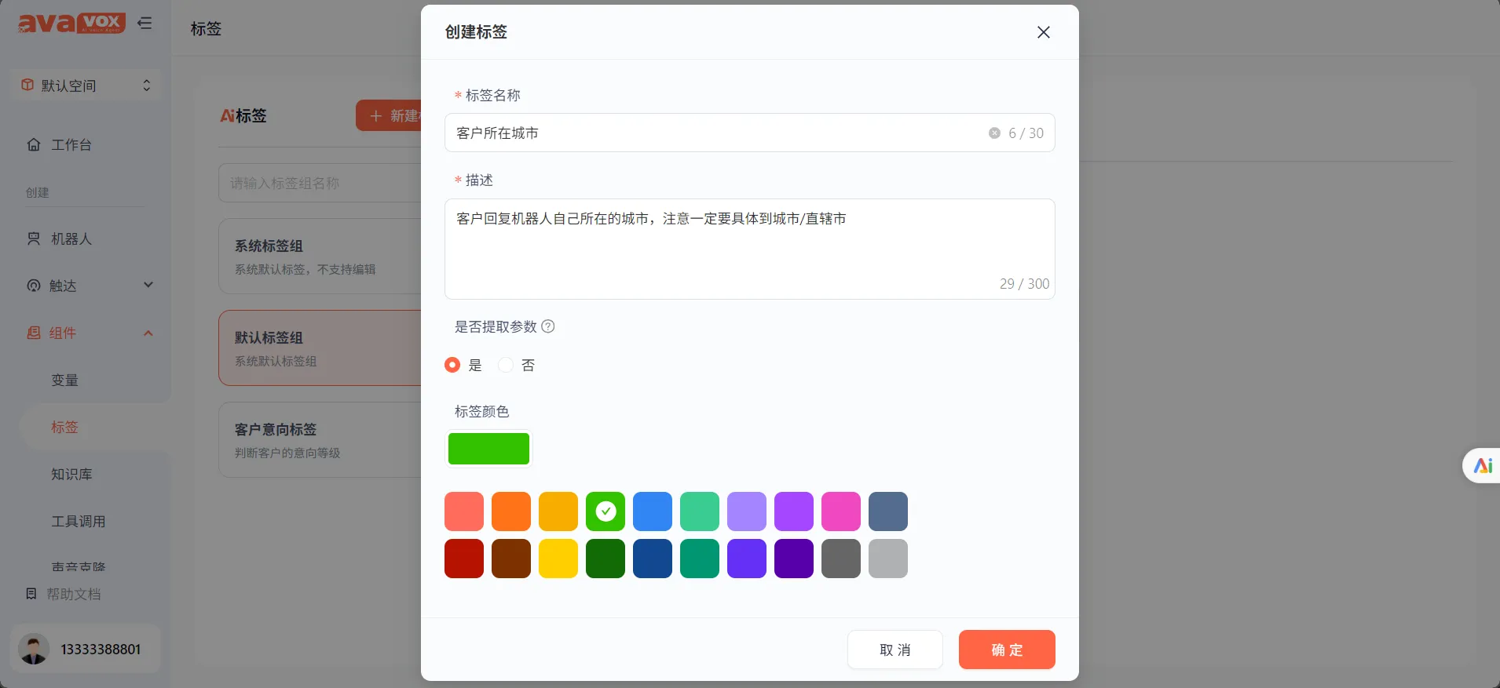Click the 工作台 home icon

click(x=34, y=145)
